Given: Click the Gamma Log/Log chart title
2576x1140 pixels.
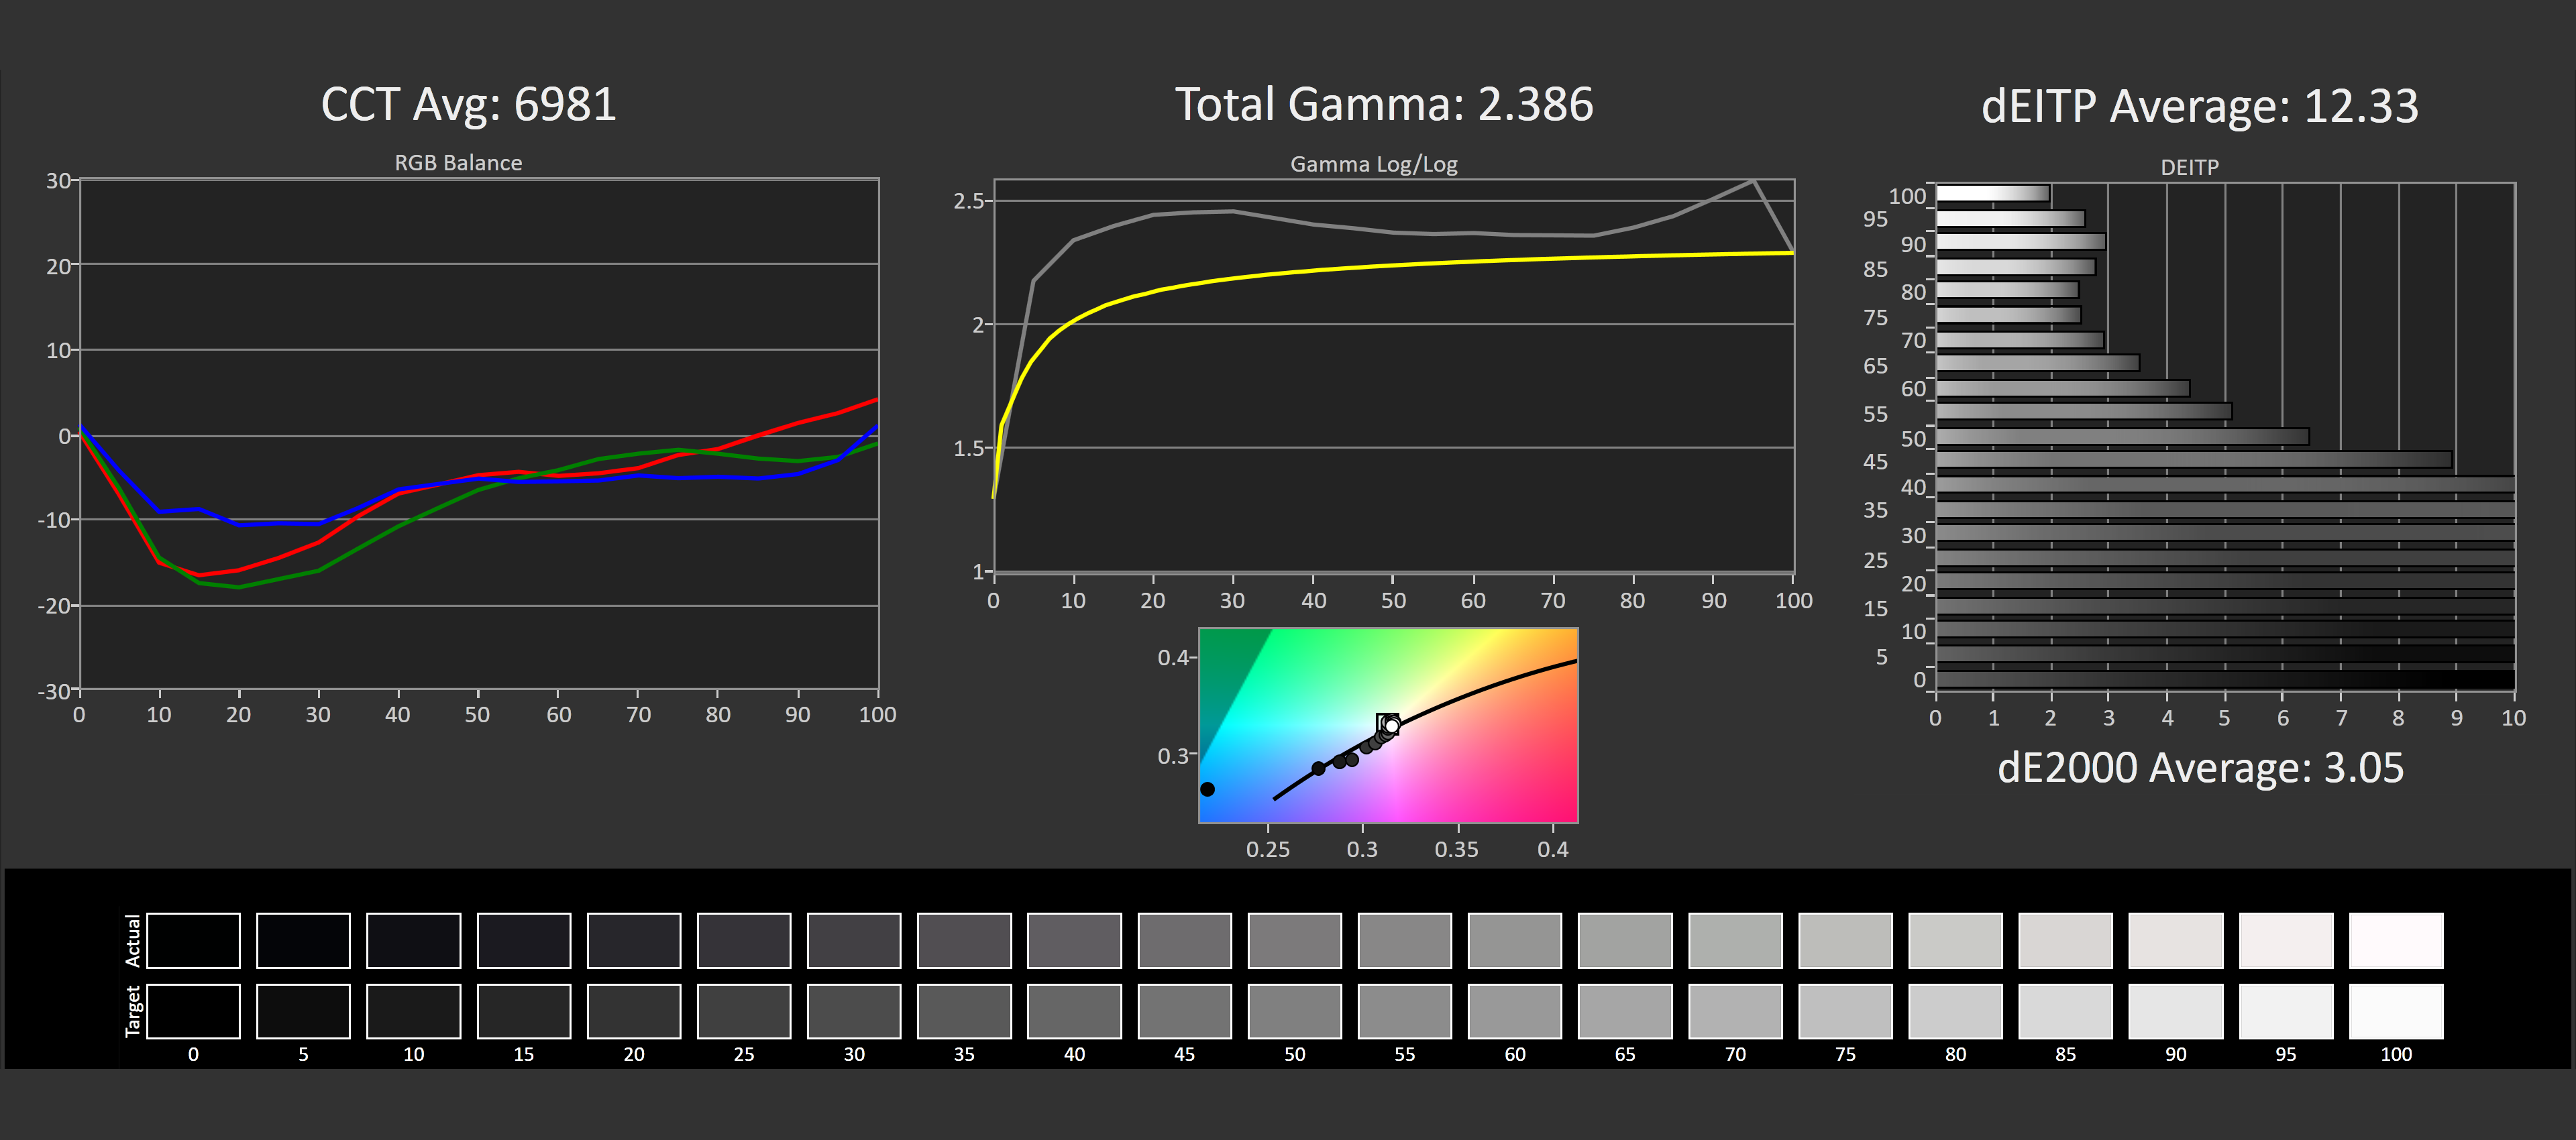Looking at the screenshot, I should 1373,164.
